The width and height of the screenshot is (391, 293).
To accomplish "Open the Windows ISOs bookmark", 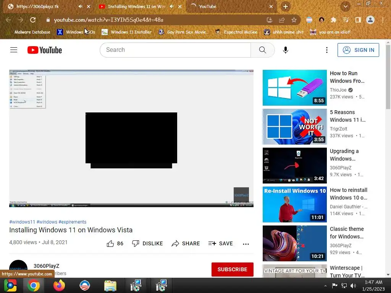I will (76, 32).
